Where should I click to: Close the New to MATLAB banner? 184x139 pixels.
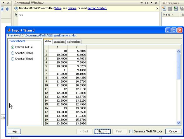click(x=157, y=8)
